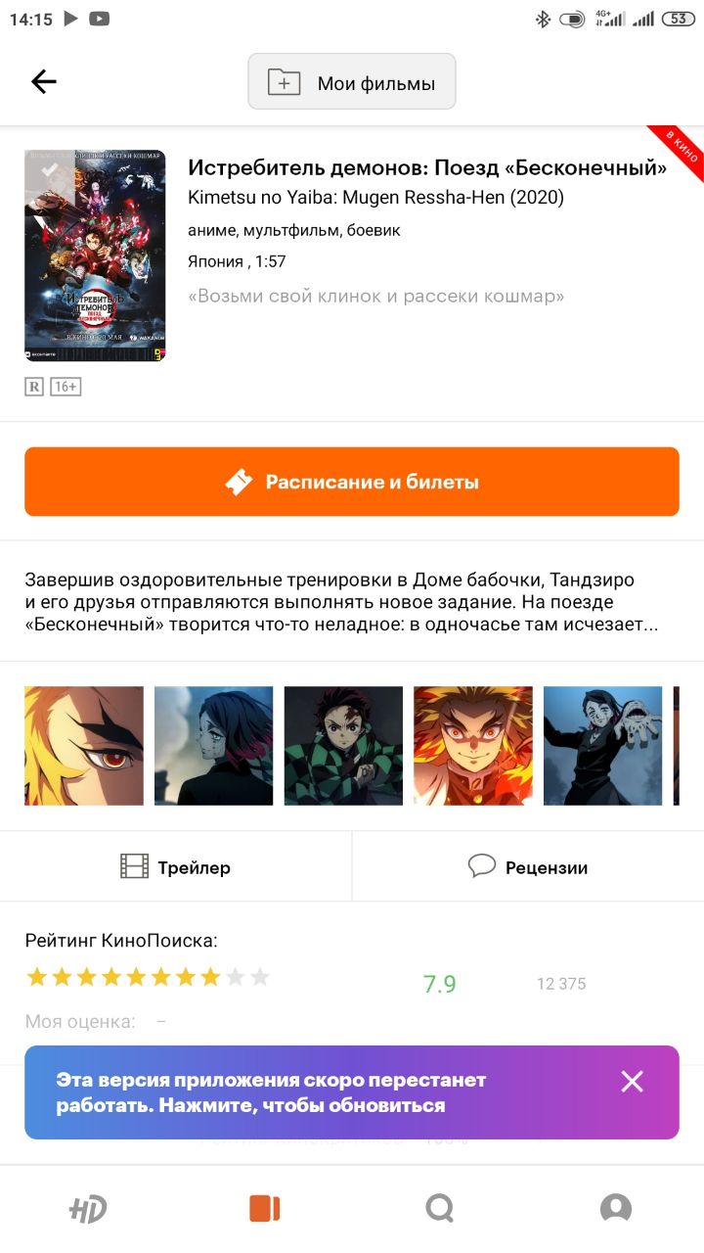Open the flaming-hair Rengoku still

tap(473, 746)
